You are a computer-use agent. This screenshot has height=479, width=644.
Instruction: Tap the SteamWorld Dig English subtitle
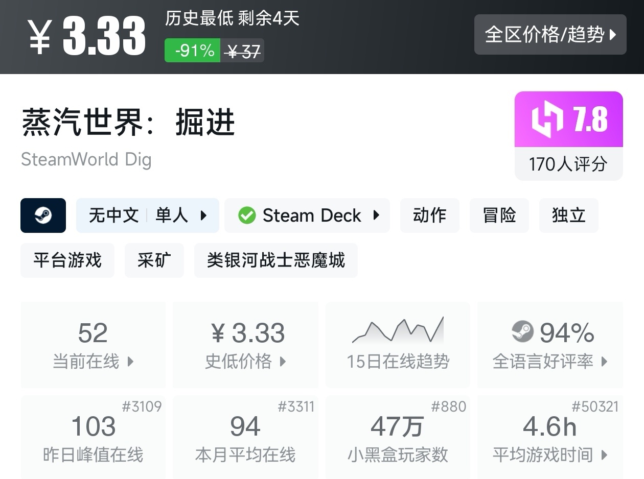pos(86,159)
